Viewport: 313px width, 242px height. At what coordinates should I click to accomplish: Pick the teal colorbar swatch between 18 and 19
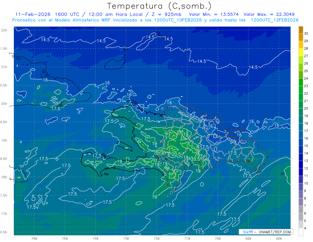click(x=301, y=120)
